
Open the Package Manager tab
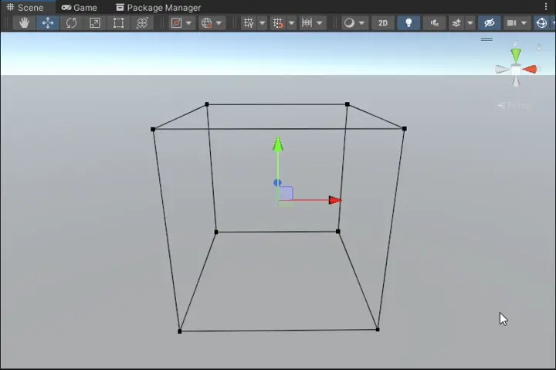(x=158, y=8)
